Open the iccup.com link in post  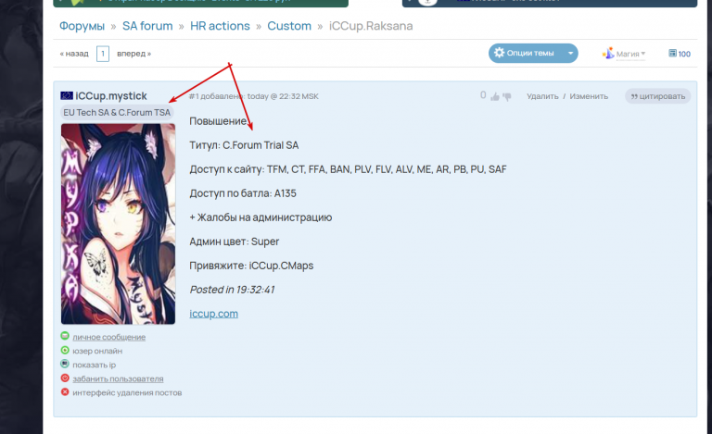213,314
